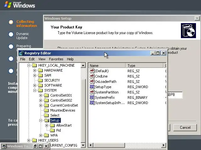
Task: Click the AllowStart folder icon
Action: click(52, 125)
